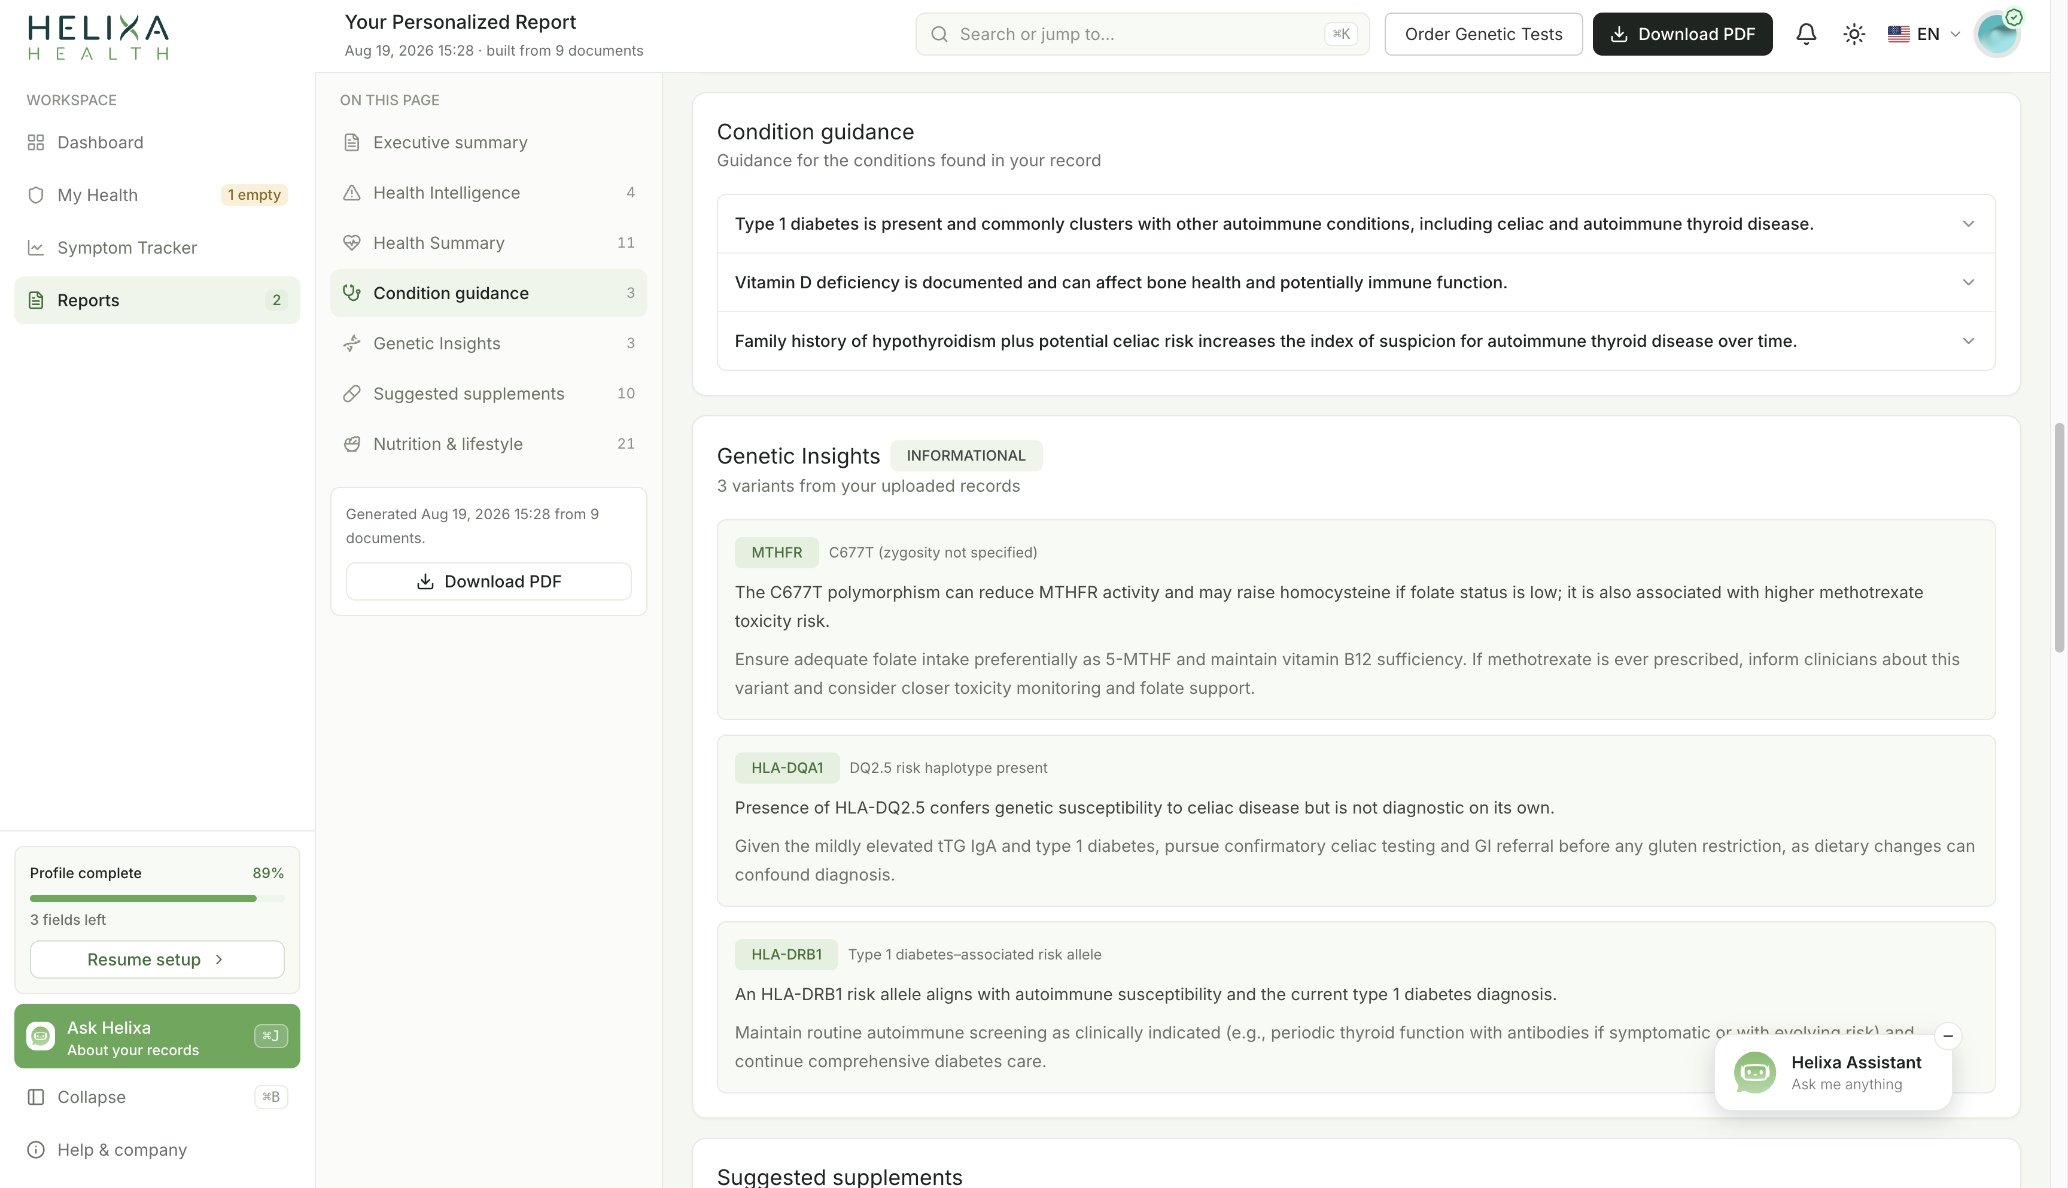Click the Profile complete progress bar
The width and height of the screenshot is (2068, 1188).
click(157, 898)
